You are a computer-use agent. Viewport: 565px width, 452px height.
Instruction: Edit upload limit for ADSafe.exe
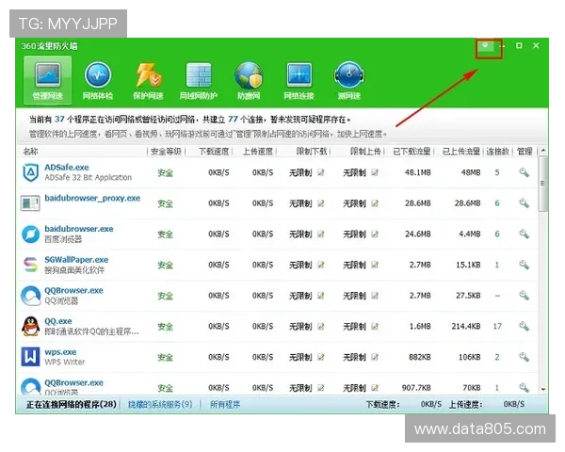tap(375, 172)
